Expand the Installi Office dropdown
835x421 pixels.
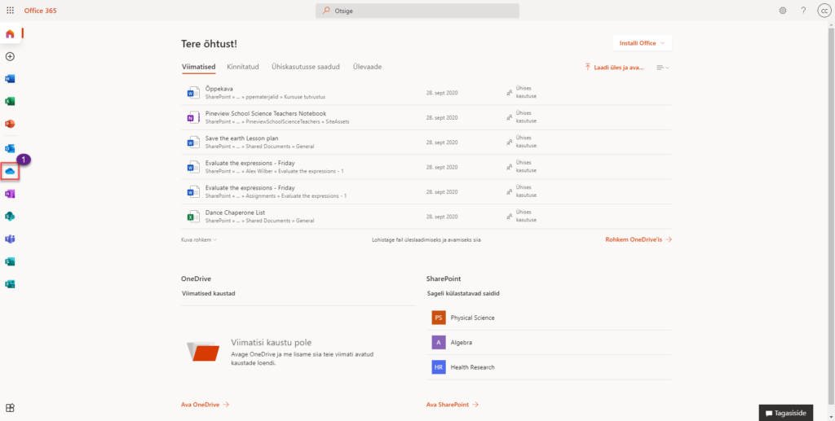pos(642,43)
